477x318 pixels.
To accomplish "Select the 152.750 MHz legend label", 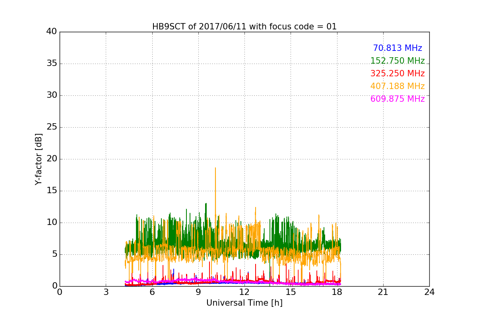I will [x=397, y=61].
